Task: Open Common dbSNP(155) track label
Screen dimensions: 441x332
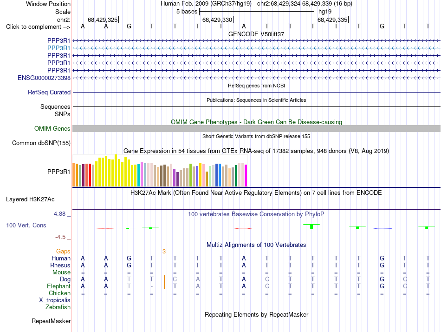Action: point(41,143)
